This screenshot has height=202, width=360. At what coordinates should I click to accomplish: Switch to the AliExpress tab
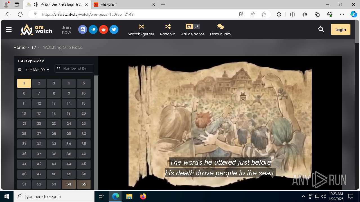click(x=124, y=4)
